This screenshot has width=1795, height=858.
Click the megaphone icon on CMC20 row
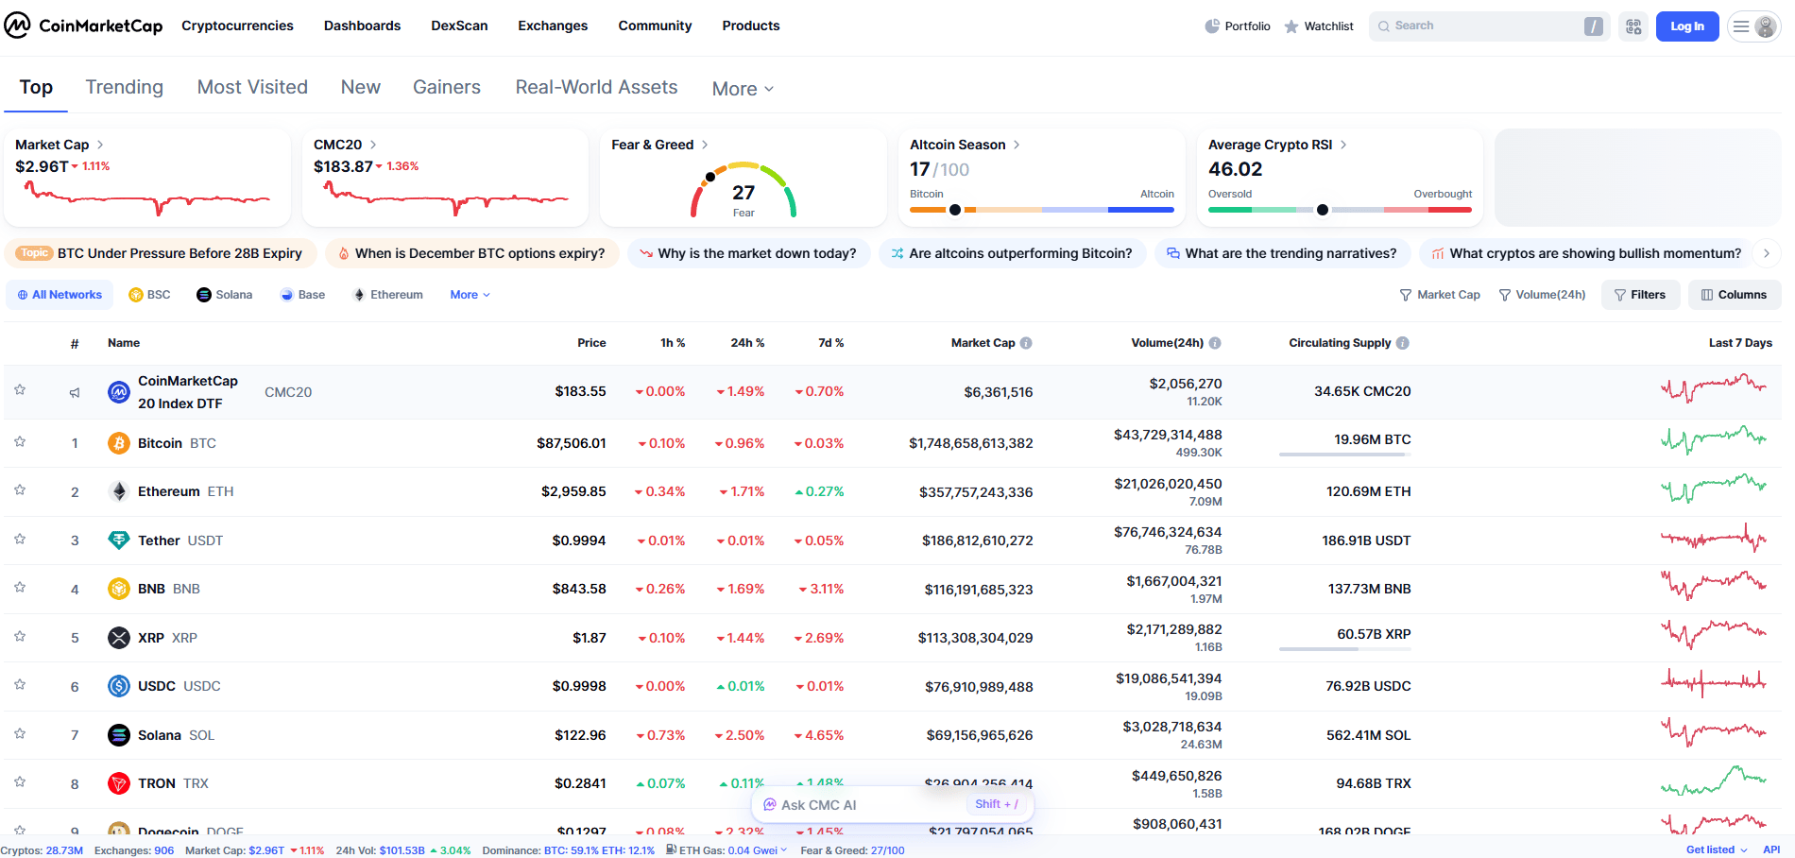pos(75,391)
